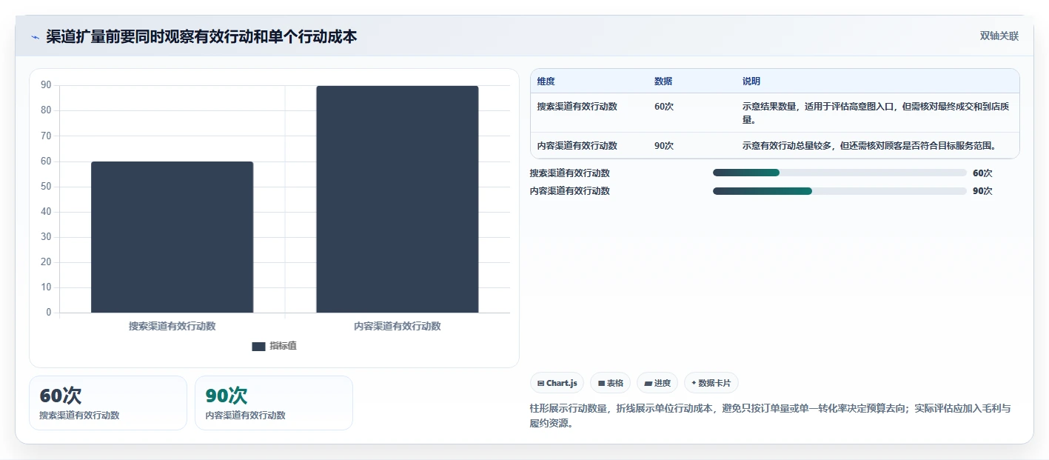
Task: Click the 维度 column header
Action: 546,81
